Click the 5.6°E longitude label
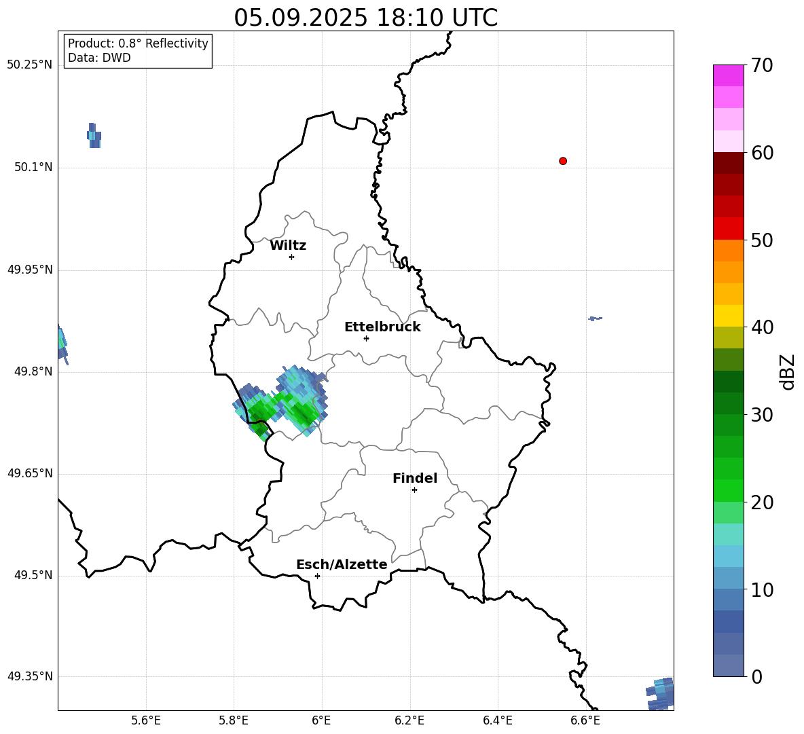 coord(146,720)
